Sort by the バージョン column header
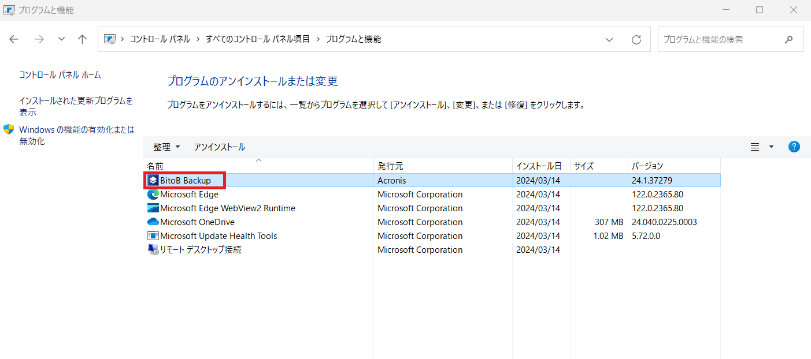811x359 pixels. pos(674,166)
